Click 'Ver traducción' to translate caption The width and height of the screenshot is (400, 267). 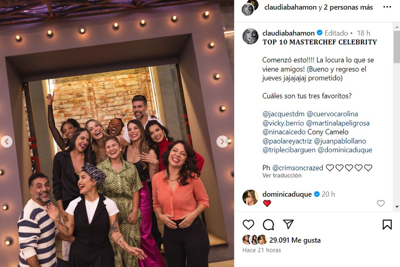pos(282,175)
